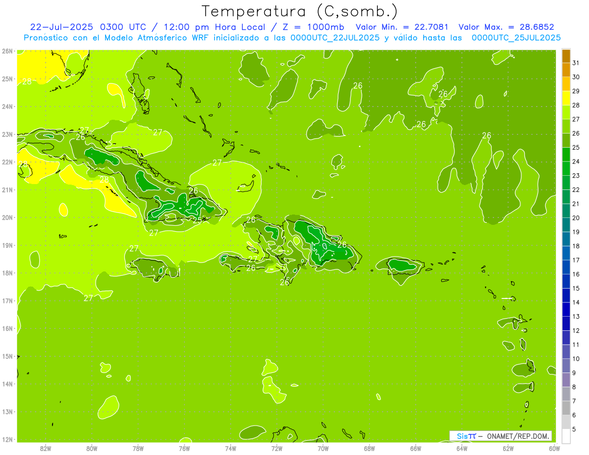This screenshot has width=589, height=455.
Task: Click the colorbar scale value "17"
Action: (576, 260)
